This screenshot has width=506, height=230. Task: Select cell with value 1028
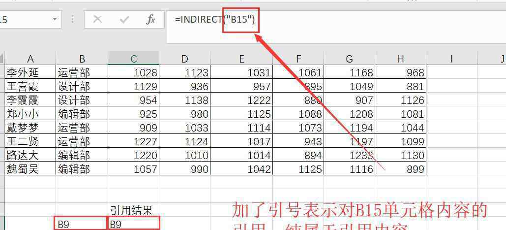tap(133, 72)
